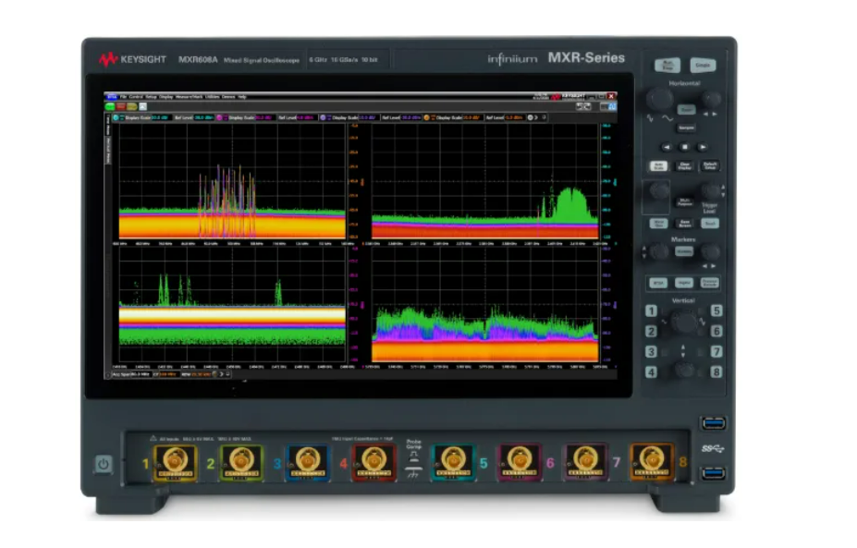Click the channel 1 BNC input connector

click(x=176, y=462)
